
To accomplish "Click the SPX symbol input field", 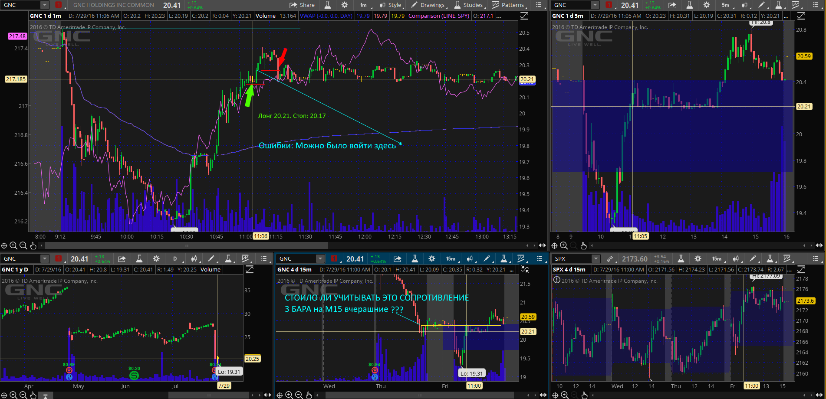I will (x=572, y=258).
